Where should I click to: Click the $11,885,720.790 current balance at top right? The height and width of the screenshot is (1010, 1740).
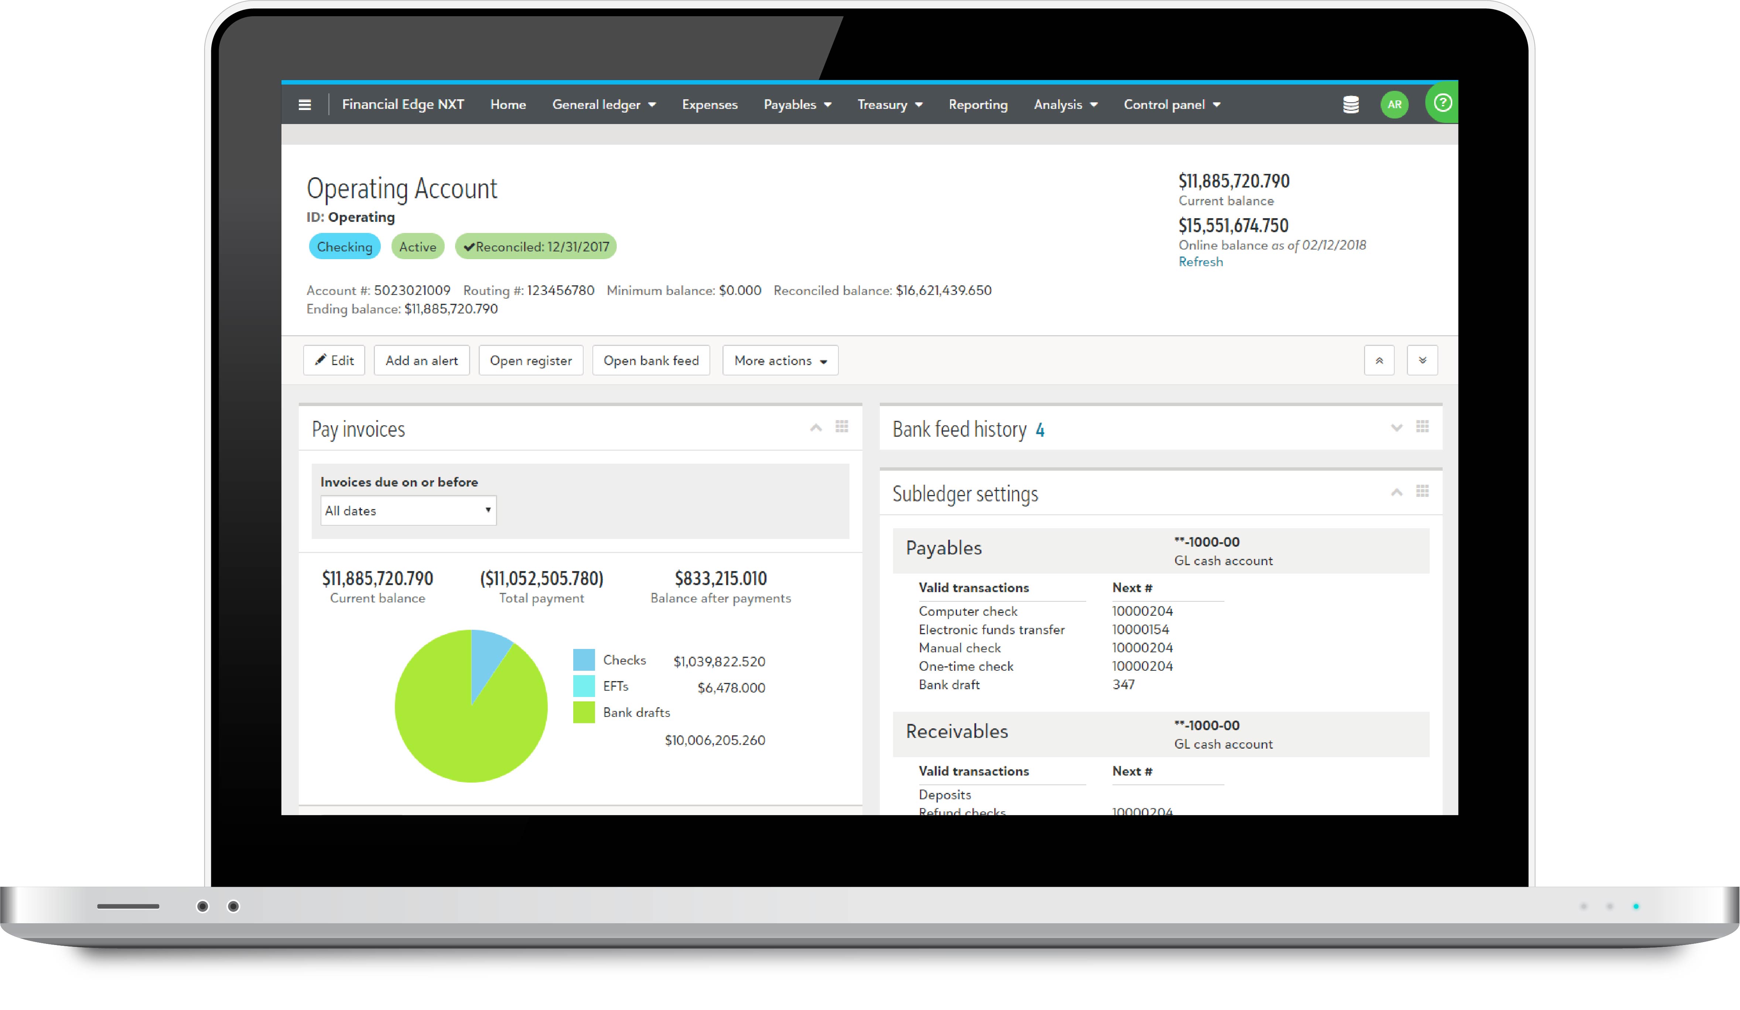(1234, 181)
